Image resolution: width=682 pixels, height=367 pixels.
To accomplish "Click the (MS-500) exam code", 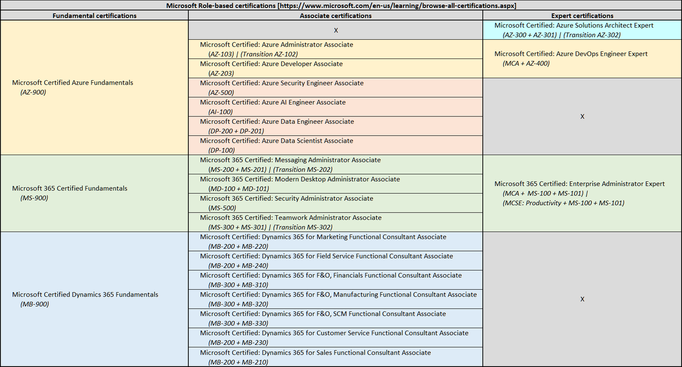I will click(222, 208).
